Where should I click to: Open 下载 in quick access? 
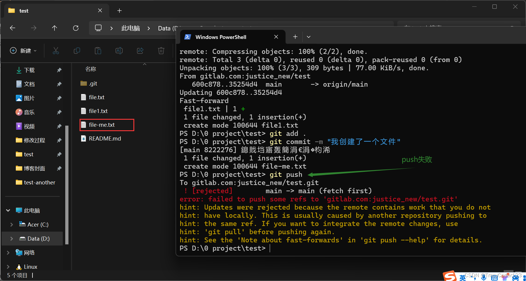[29, 70]
